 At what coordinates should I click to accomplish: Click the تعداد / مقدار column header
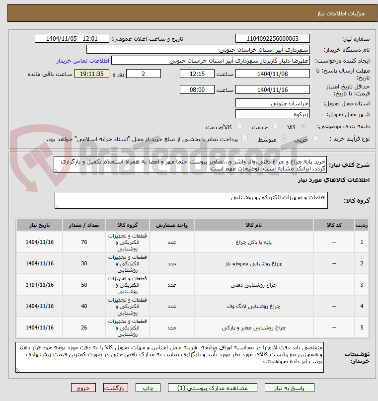click(x=84, y=225)
